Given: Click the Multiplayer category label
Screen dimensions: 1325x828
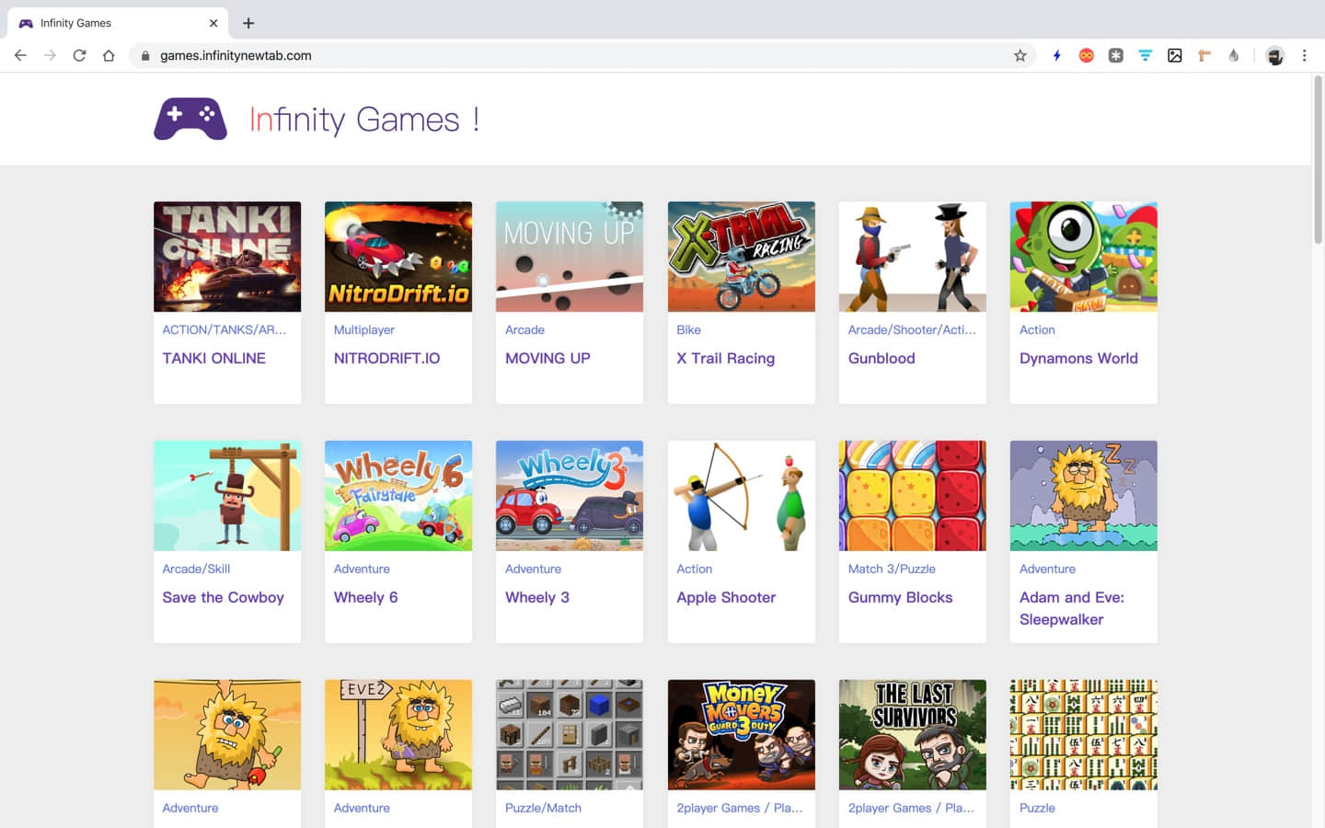Looking at the screenshot, I should tap(363, 329).
